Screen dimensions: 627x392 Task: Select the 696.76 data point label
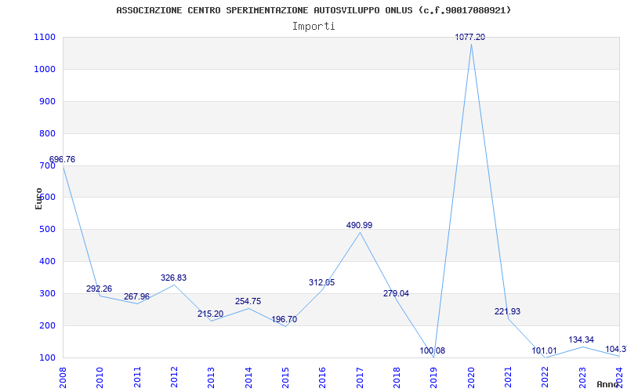[x=62, y=160]
